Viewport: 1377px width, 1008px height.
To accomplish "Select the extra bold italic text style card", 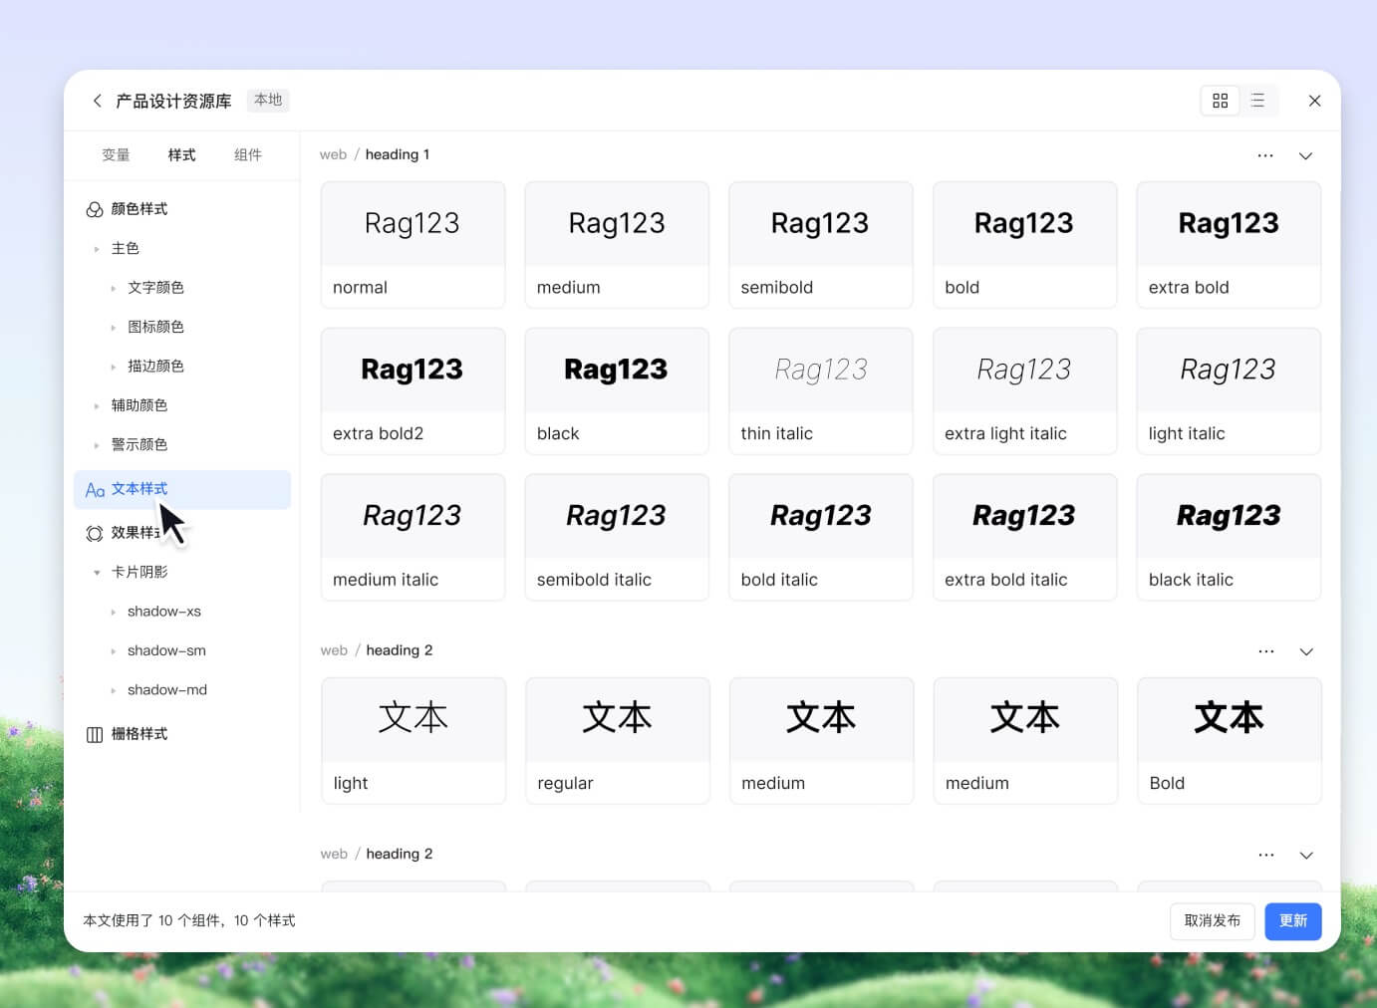I will (1024, 537).
